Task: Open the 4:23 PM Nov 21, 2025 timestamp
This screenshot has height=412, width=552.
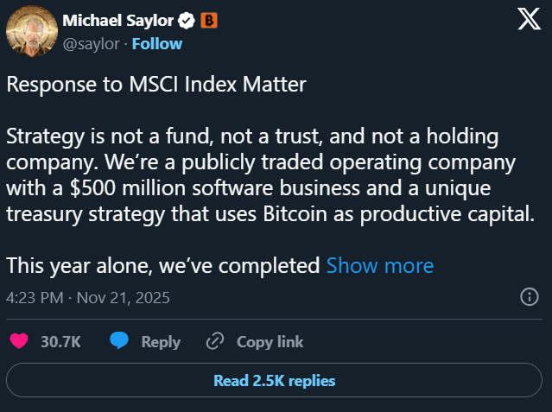Action: coord(87,298)
